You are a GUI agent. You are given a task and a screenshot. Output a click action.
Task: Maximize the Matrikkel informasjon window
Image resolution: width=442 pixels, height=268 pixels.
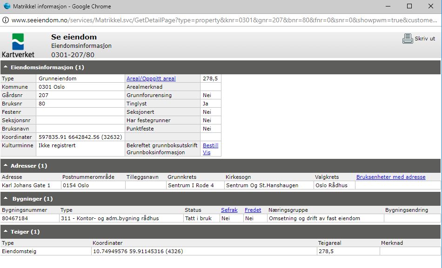(x=409, y=7)
